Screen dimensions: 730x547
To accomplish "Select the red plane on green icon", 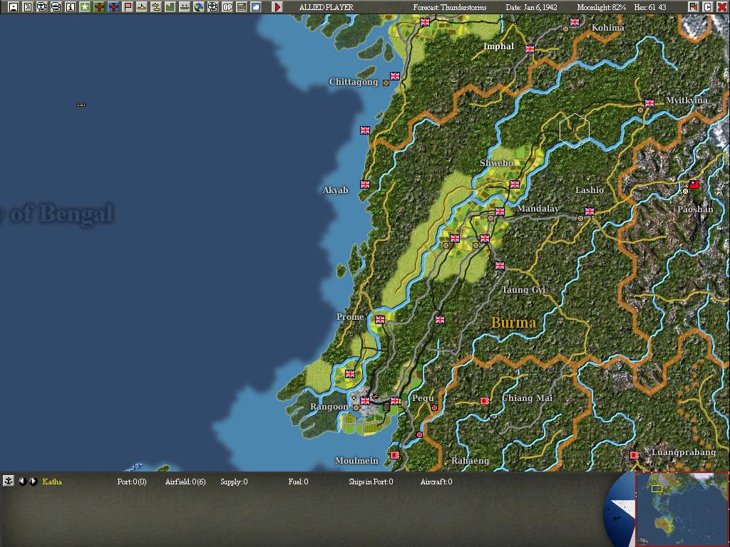I will [x=99, y=7].
